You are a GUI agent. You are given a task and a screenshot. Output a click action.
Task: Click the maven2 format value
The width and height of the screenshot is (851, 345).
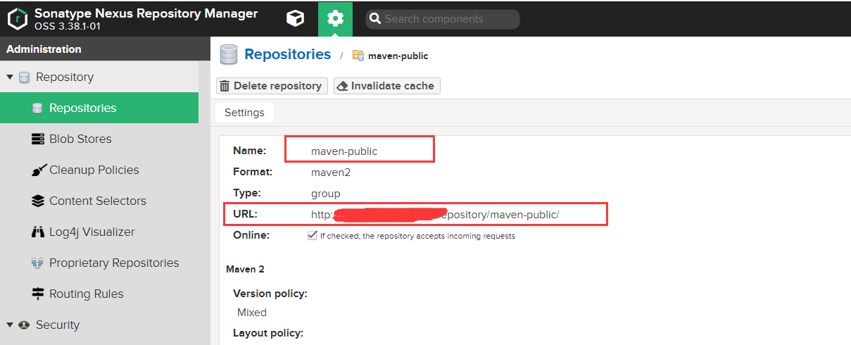pos(331,172)
